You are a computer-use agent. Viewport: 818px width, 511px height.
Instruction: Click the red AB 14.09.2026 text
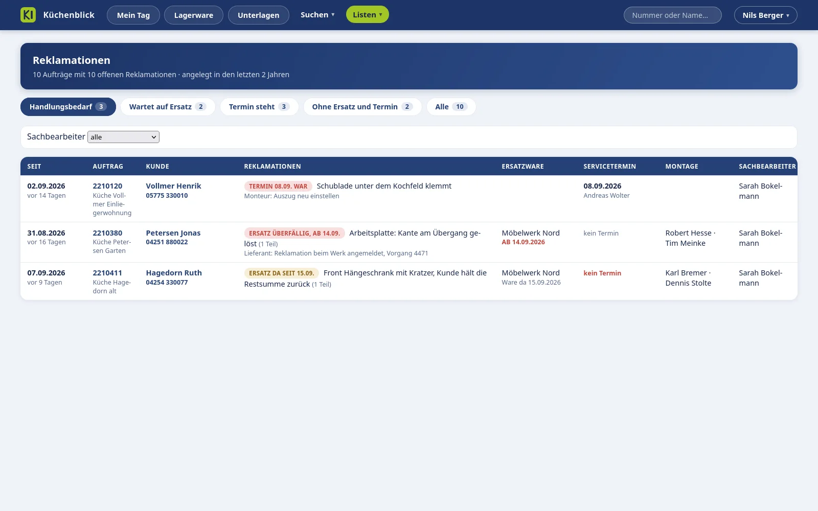point(523,242)
